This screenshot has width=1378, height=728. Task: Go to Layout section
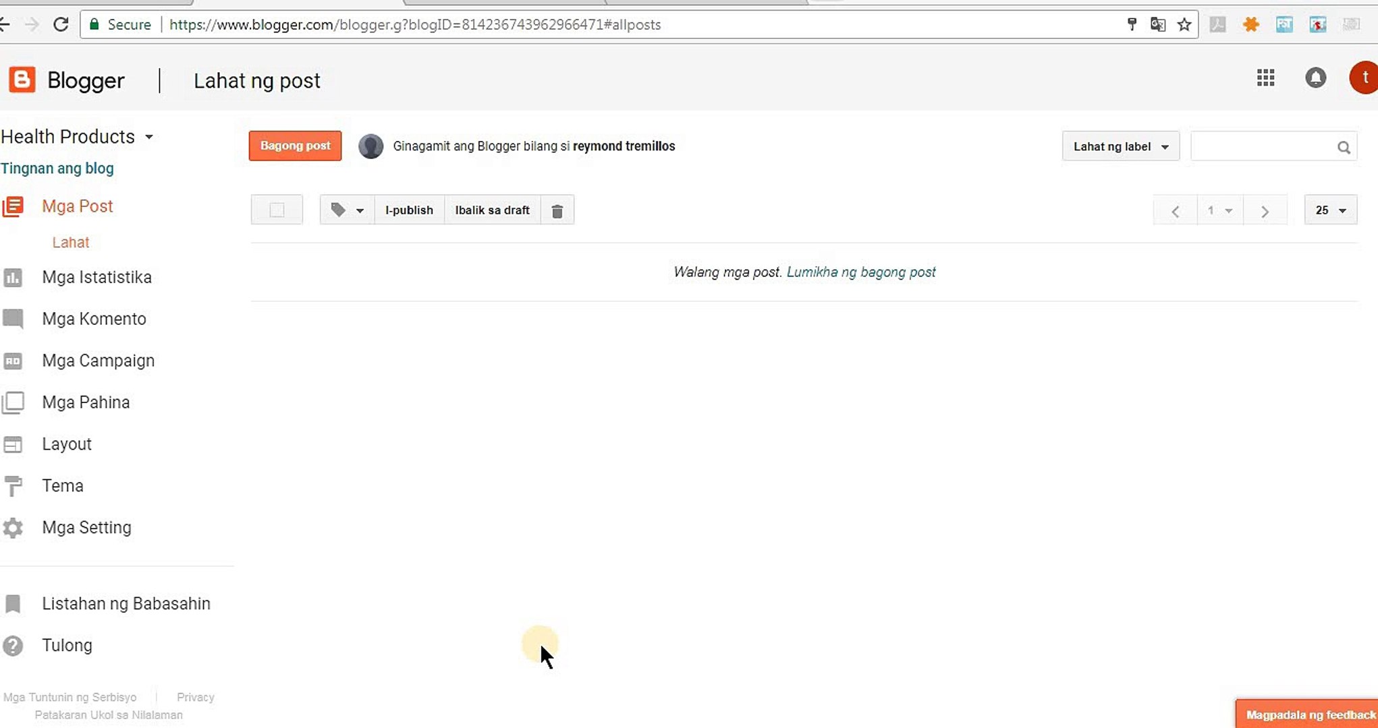[x=66, y=444]
